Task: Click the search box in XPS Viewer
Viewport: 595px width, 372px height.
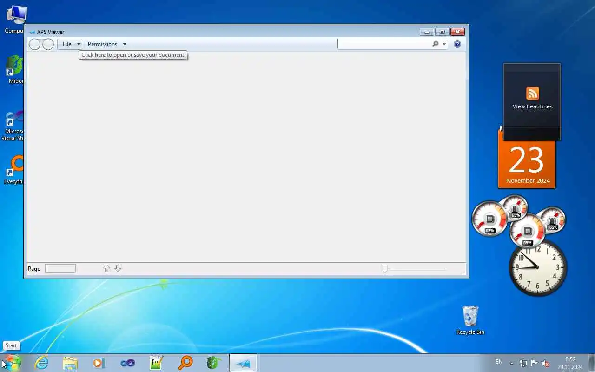Action: (x=384, y=44)
